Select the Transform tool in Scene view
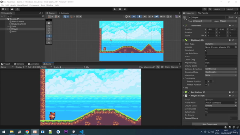The height and width of the screenshot is (135, 240). pyautogui.click(x=49, y=39)
